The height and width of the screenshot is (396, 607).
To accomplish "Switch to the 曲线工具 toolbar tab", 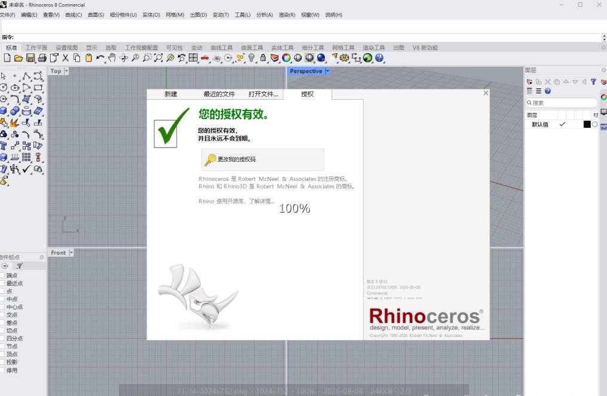I will [222, 48].
